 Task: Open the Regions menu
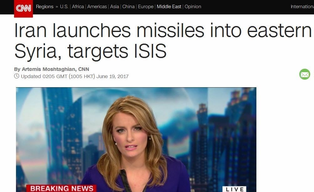click(x=45, y=7)
